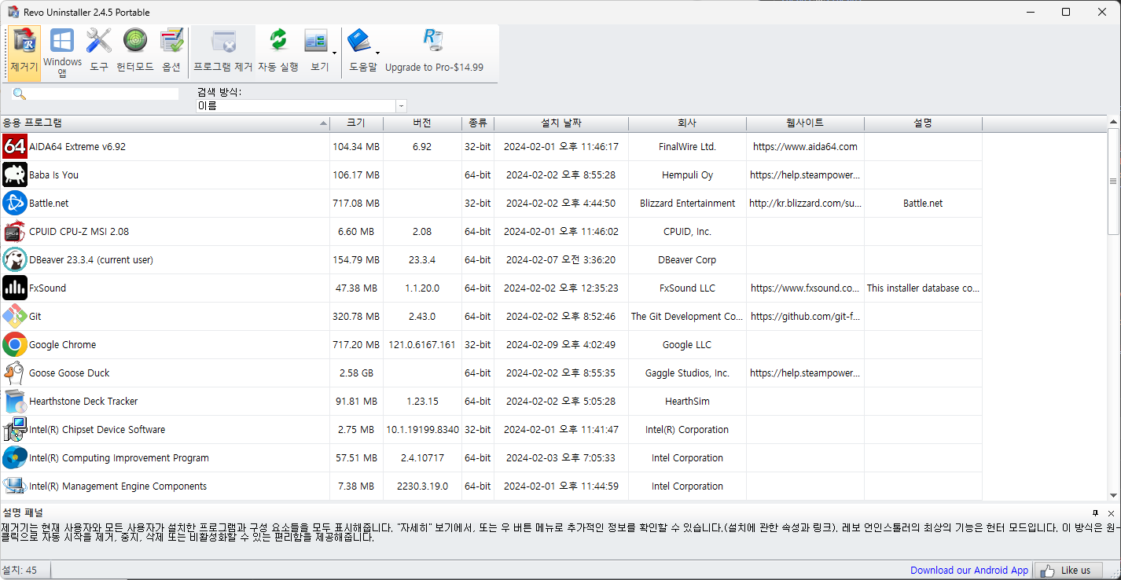1121x580 pixels.
Task: Sort by 크기 column header
Action: click(x=356, y=123)
